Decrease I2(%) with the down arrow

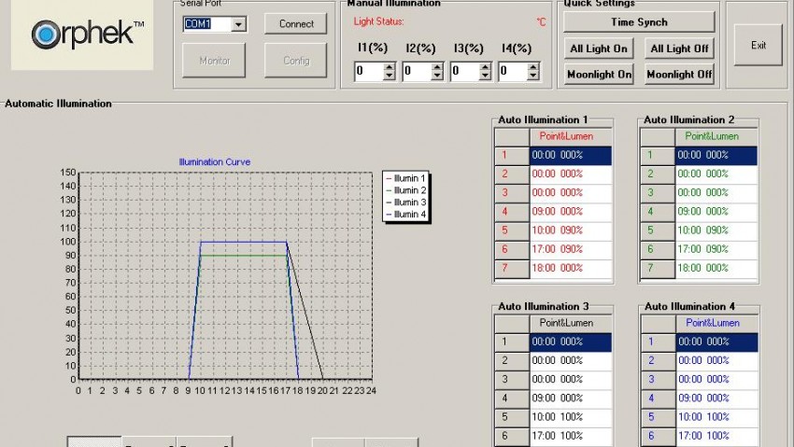(x=437, y=76)
